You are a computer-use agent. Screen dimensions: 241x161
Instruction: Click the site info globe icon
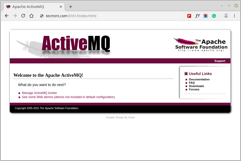pyautogui.click(x=42, y=16)
